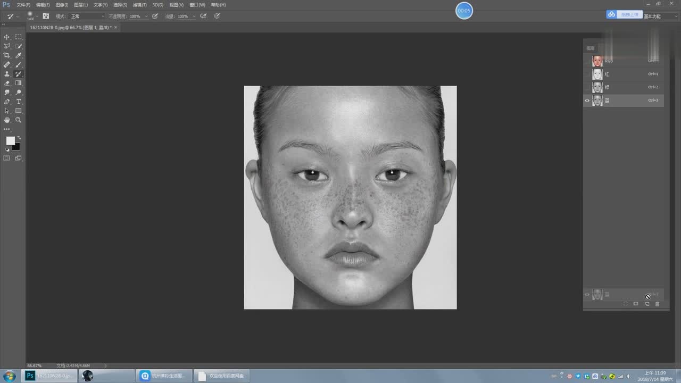This screenshot has height=383, width=681.
Task: Reset default foreground and background colors
Action: click(x=7, y=149)
